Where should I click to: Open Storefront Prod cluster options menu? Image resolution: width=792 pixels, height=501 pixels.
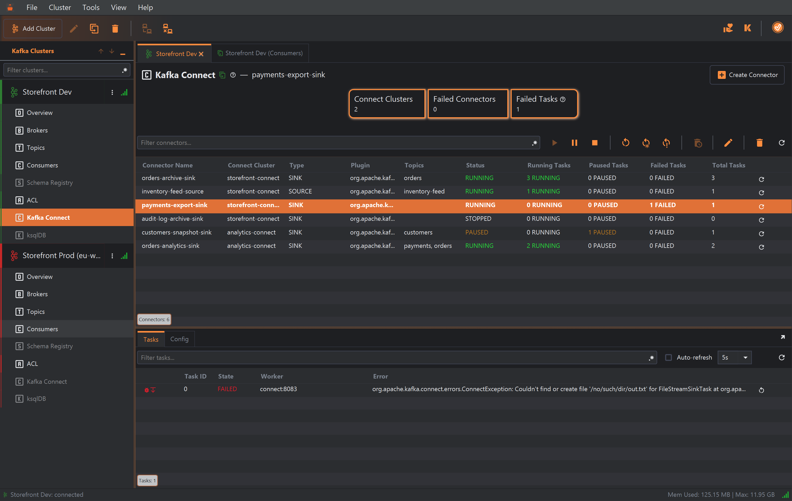[112, 256]
